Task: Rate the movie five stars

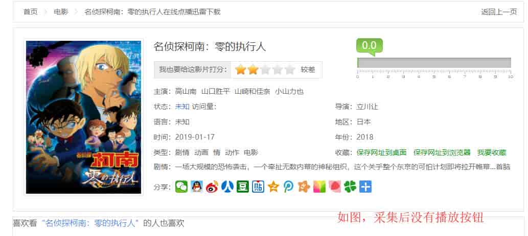Action: click(x=290, y=70)
